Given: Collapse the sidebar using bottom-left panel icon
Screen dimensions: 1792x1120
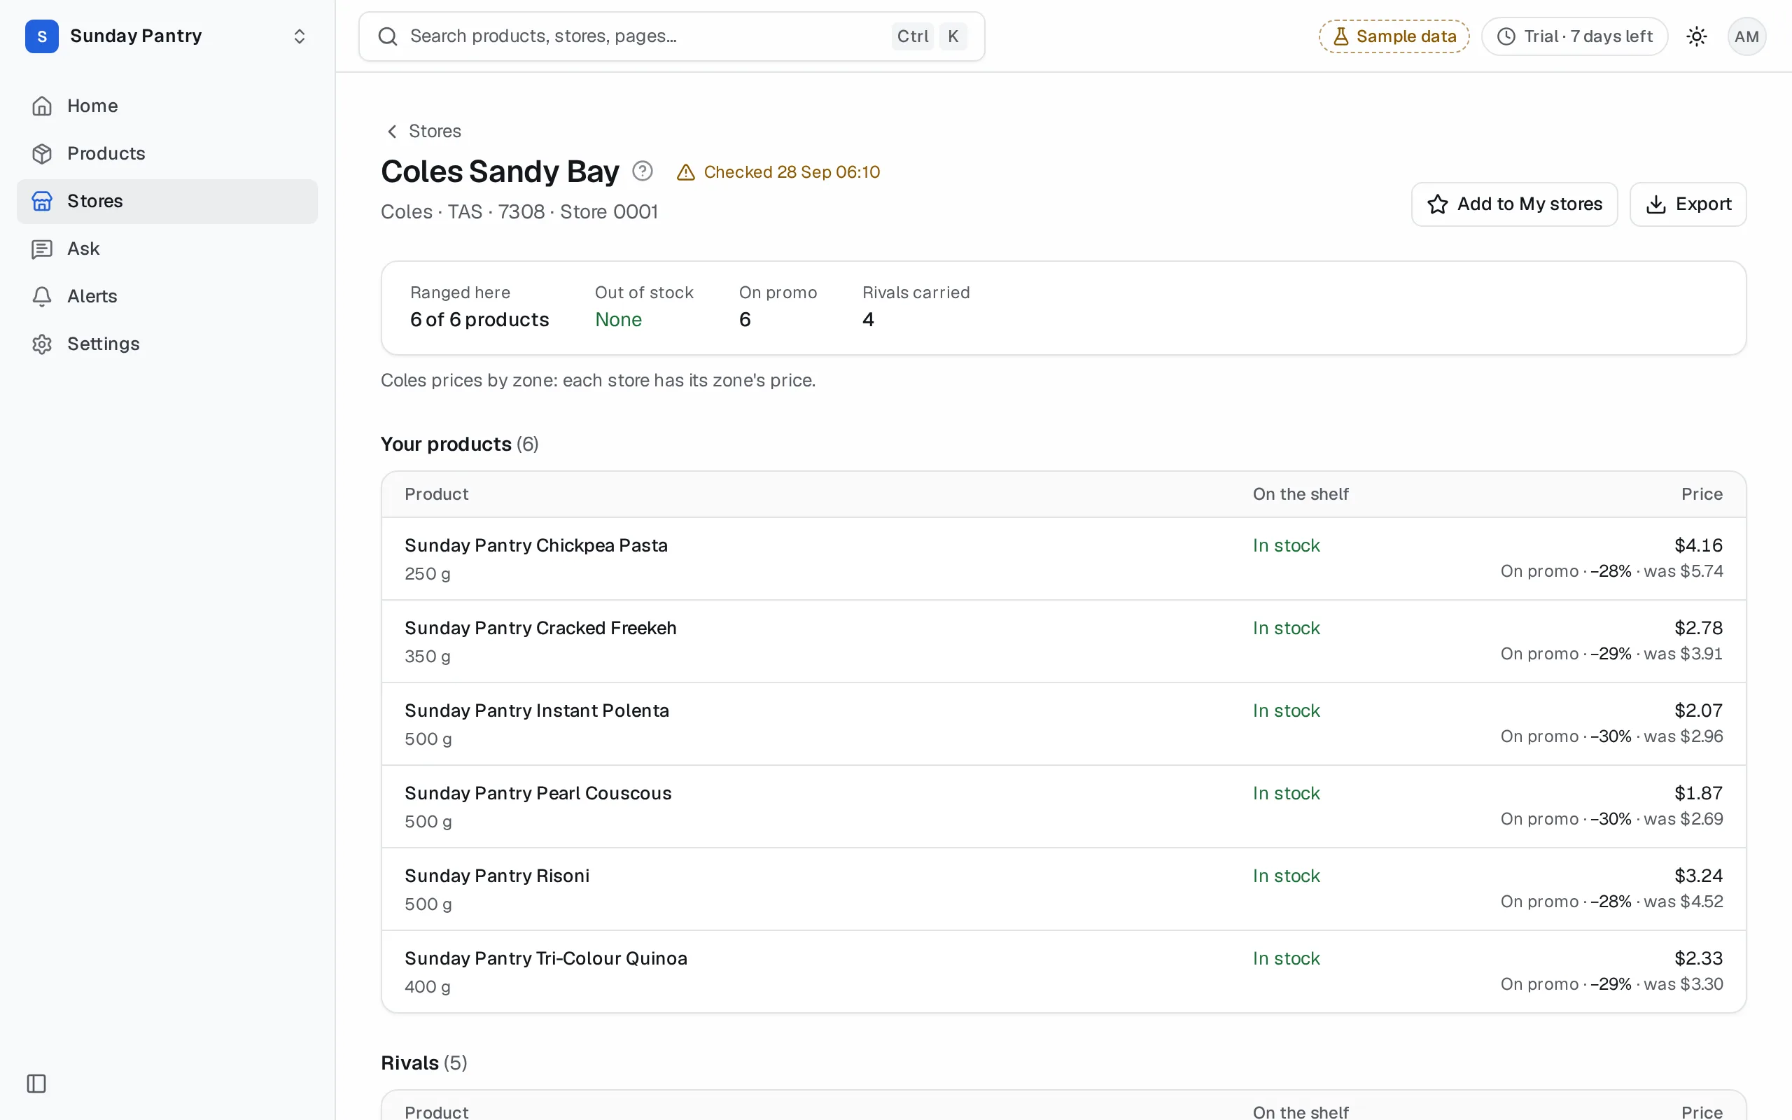Looking at the screenshot, I should click(36, 1083).
